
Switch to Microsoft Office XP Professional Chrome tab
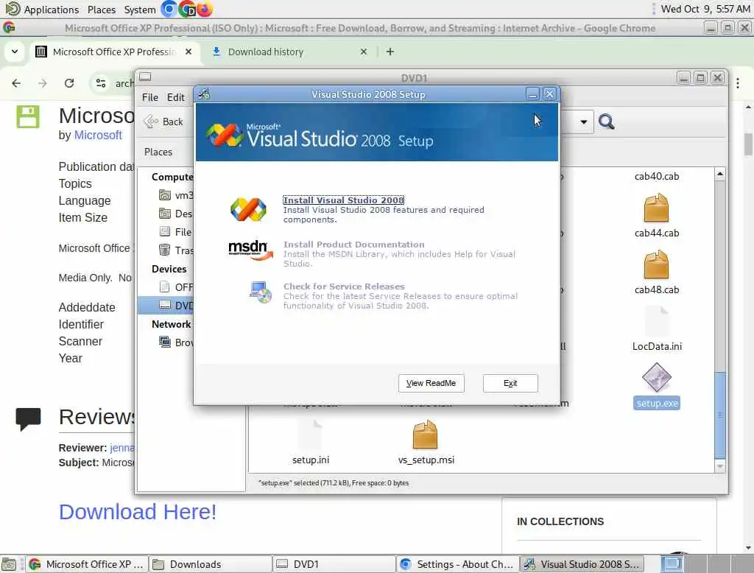coord(114,52)
